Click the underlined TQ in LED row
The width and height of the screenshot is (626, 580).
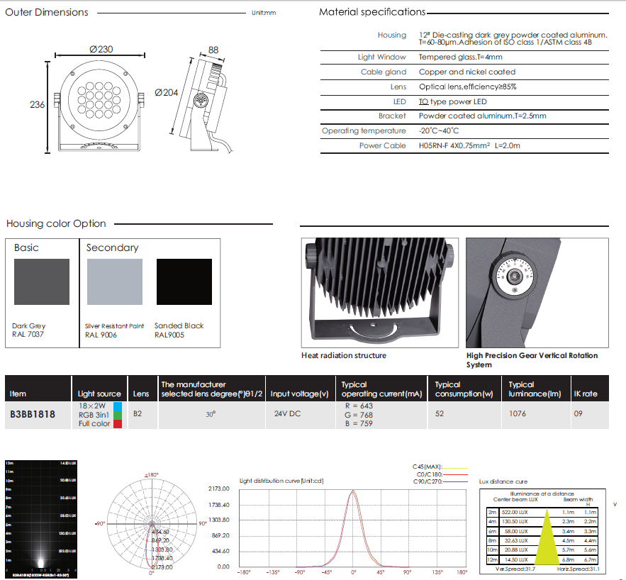click(423, 101)
